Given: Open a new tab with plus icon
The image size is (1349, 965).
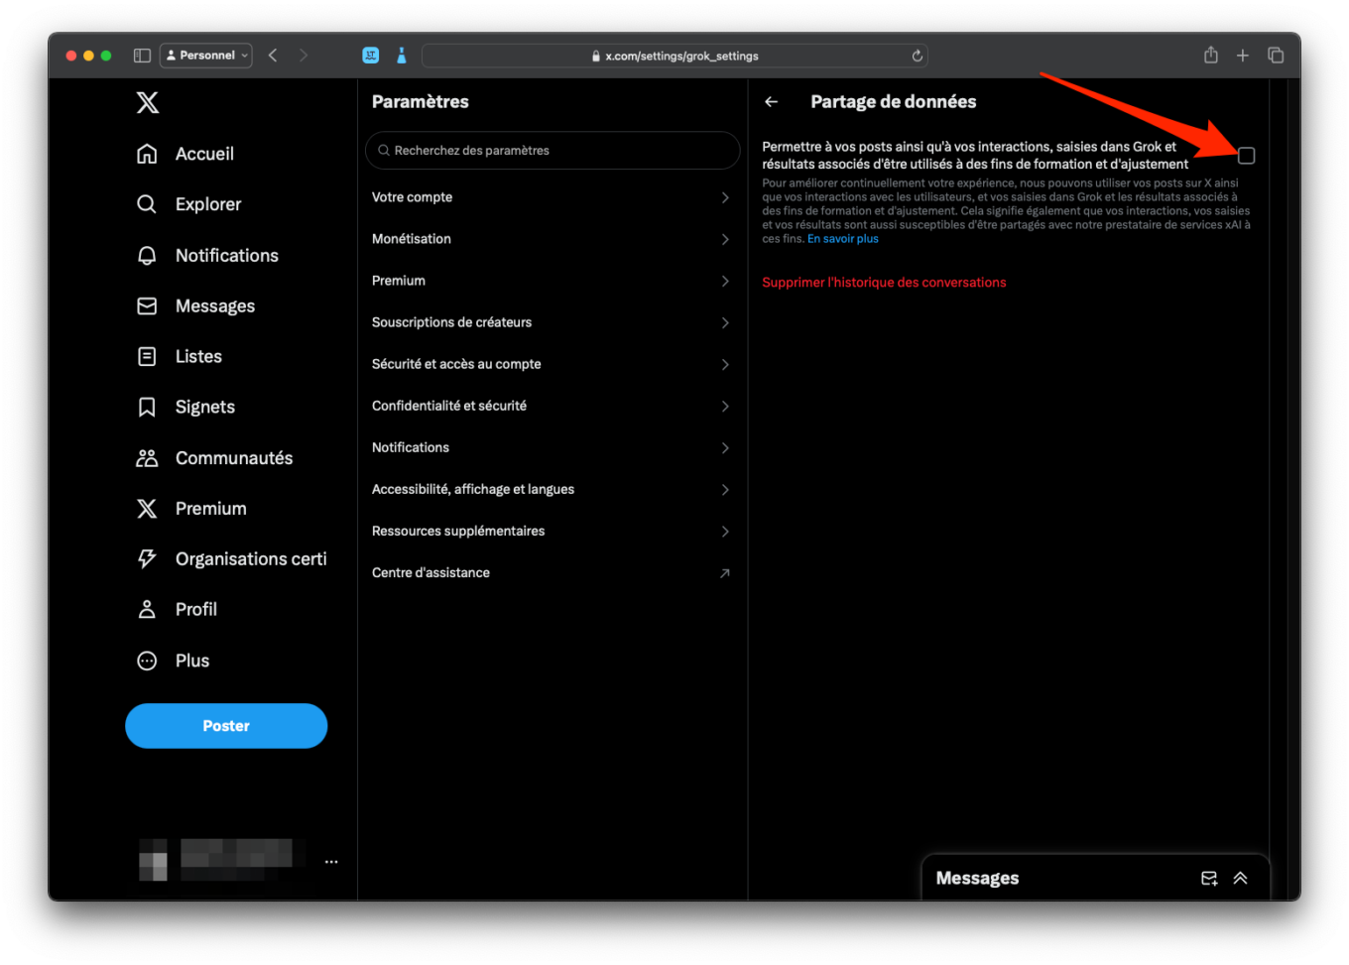Looking at the screenshot, I should pyautogui.click(x=1243, y=56).
